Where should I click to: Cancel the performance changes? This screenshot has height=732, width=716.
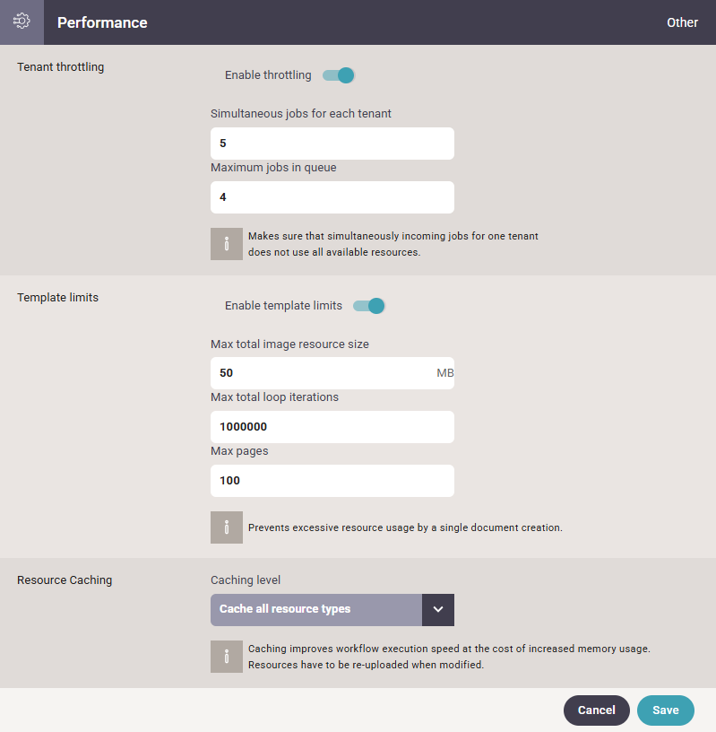click(x=597, y=710)
